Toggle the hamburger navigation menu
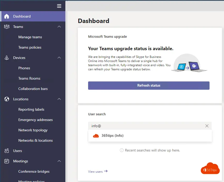 click(x=59, y=6)
